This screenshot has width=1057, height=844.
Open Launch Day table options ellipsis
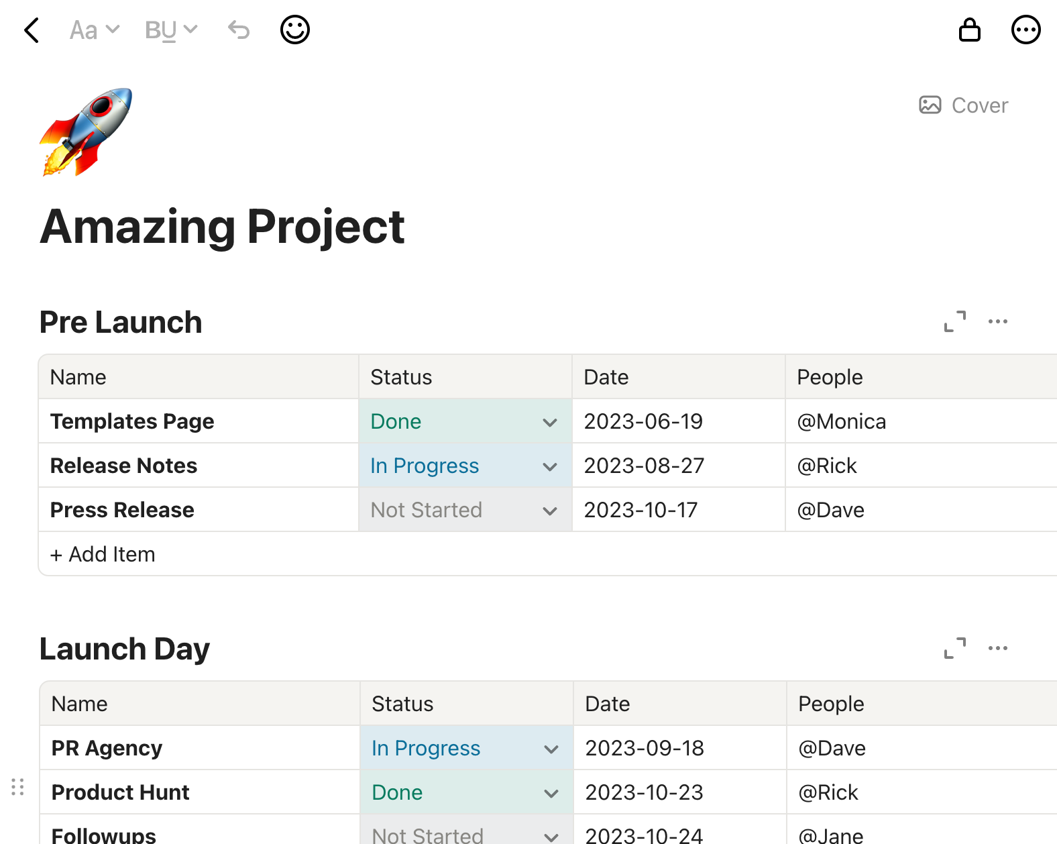[997, 648]
